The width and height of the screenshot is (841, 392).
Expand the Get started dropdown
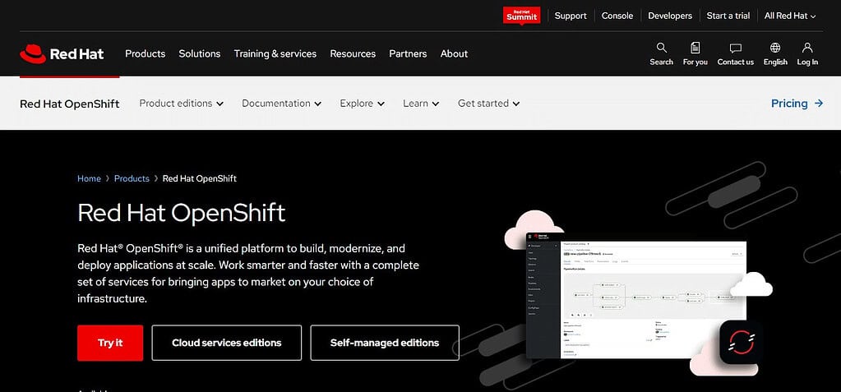coord(488,104)
